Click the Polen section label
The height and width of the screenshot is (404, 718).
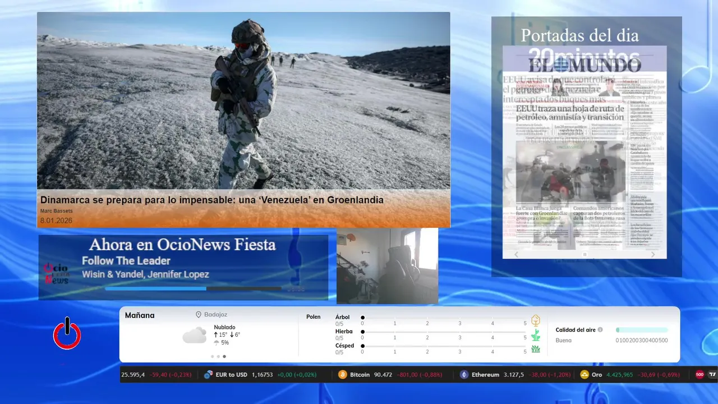tap(314, 317)
